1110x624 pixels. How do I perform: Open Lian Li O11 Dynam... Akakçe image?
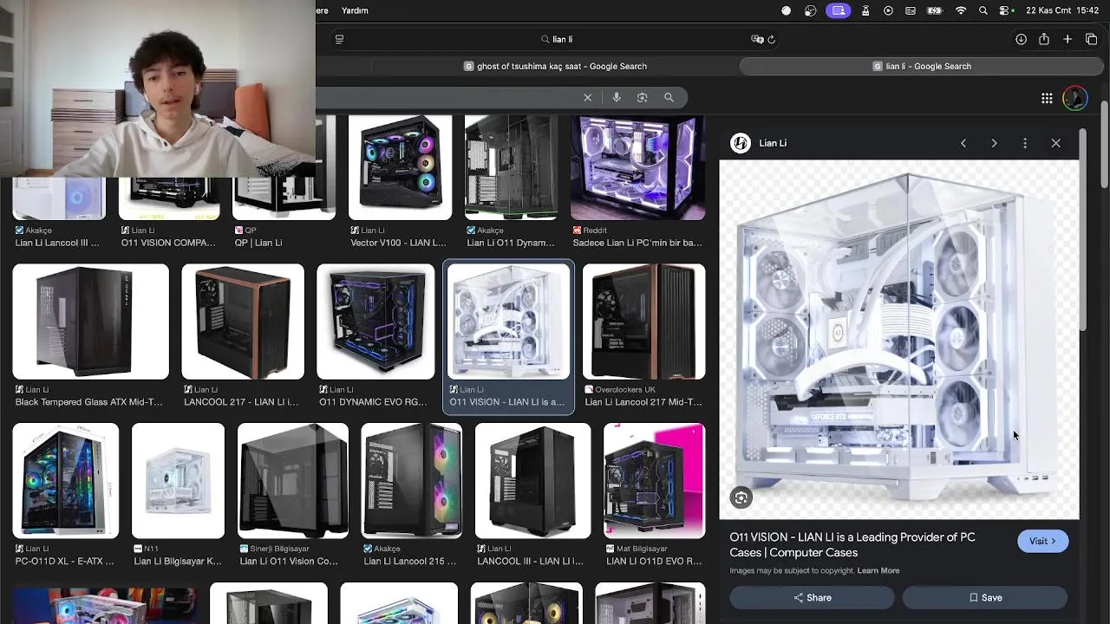(x=512, y=168)
